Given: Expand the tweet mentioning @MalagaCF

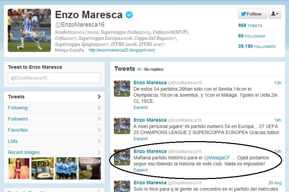Looking at the screenshot, I should coord(141,170).
